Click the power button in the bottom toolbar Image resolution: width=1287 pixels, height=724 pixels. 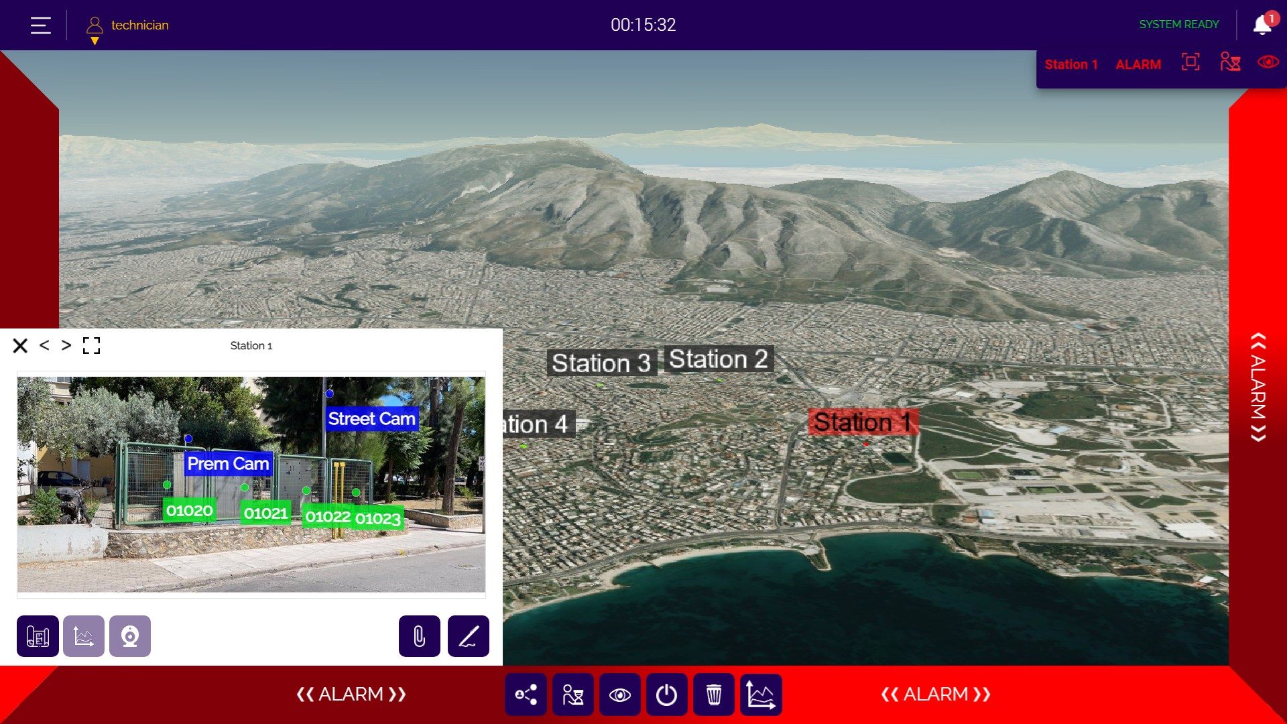tap(667, 695)
